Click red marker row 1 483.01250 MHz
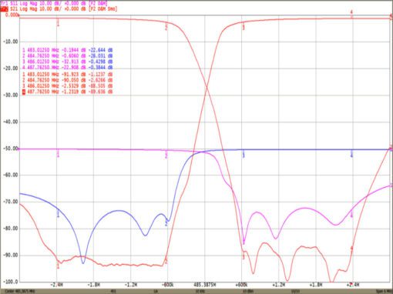This screenshot has width=393, height=294. (68, 75)
